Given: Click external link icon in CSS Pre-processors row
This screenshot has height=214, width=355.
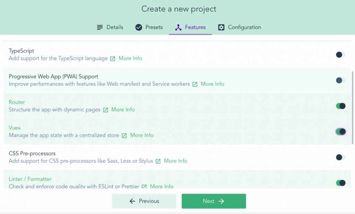Looking at the screenshot, I should pyautogui.click(x=158, y=161).
